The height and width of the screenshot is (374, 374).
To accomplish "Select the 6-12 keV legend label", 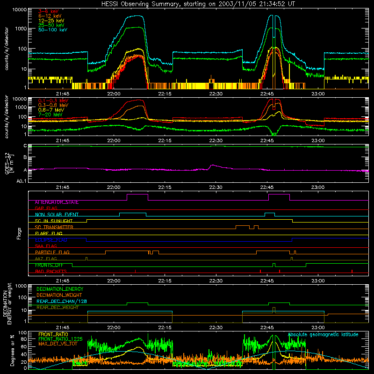I will click(50, 16).
